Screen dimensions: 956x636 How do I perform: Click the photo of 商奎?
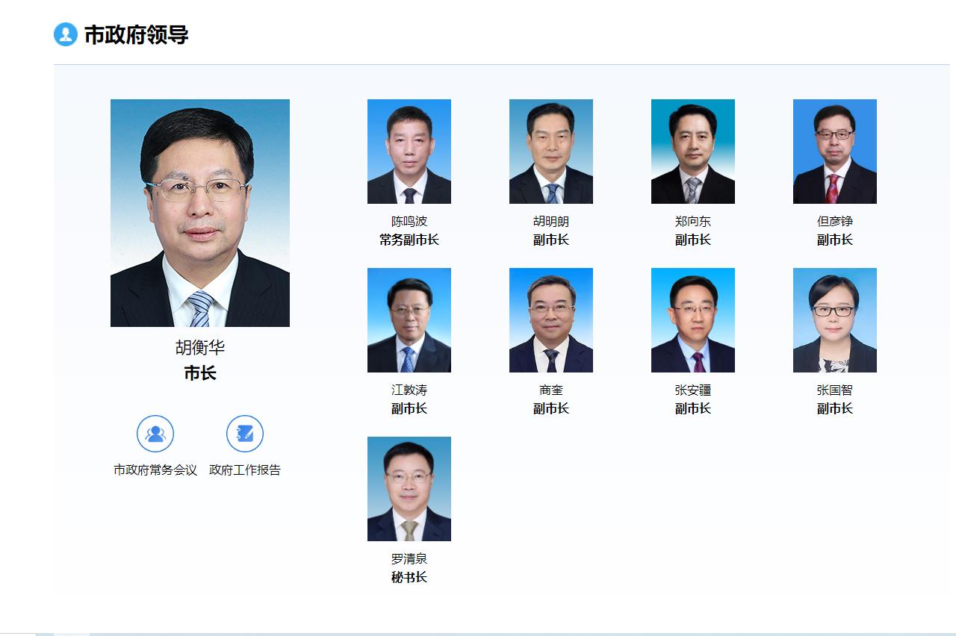551,320
